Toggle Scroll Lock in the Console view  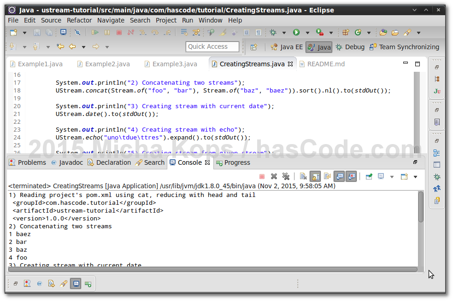point(315,176)
